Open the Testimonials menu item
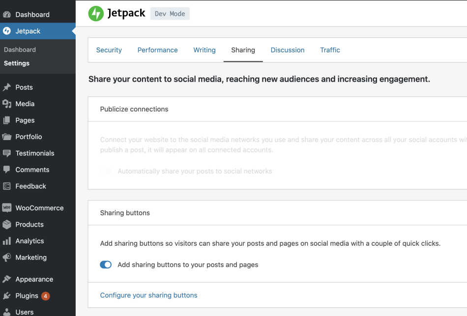 coord(35,153)
